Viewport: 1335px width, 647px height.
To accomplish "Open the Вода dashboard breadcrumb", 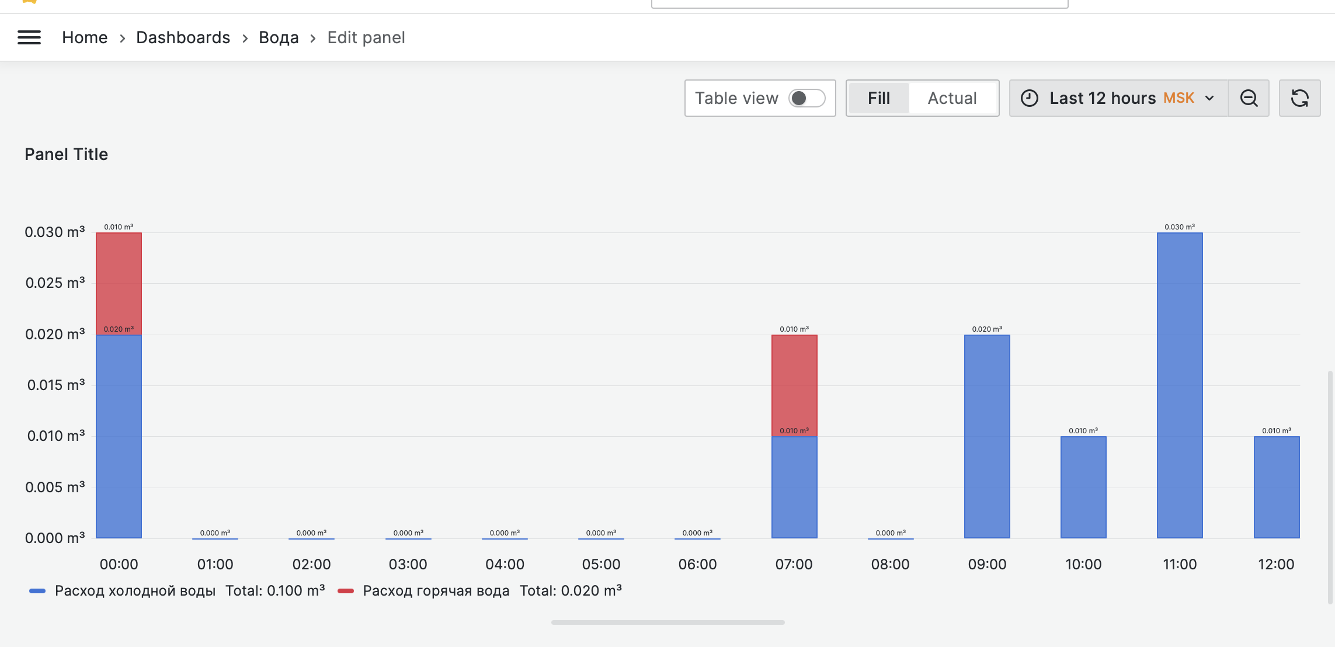I will [279, 38].
